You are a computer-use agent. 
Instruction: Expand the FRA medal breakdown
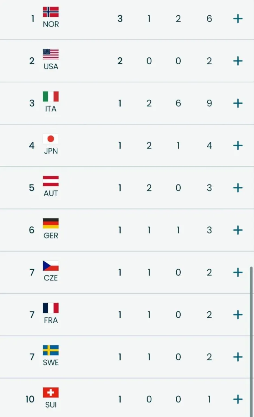(238, 315)
